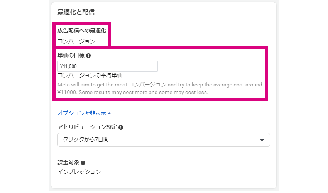Image resolution: width=328 pixels, height=193 pixels.
Task: Click the dropdown arrow in the attribution setting box
Action: coord(262,140)
